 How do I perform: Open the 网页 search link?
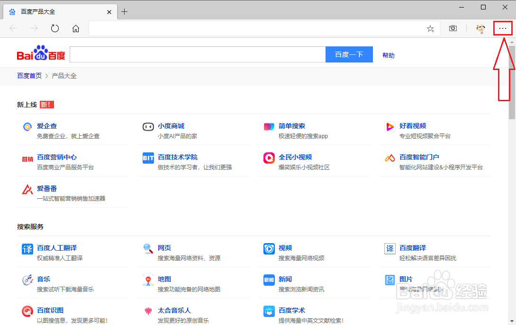pyautogui.click(x=164, y=248)
